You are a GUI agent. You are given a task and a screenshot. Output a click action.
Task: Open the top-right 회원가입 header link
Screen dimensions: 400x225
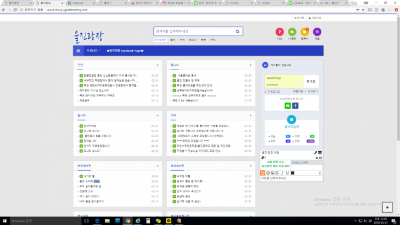click(x=315, y=18)
